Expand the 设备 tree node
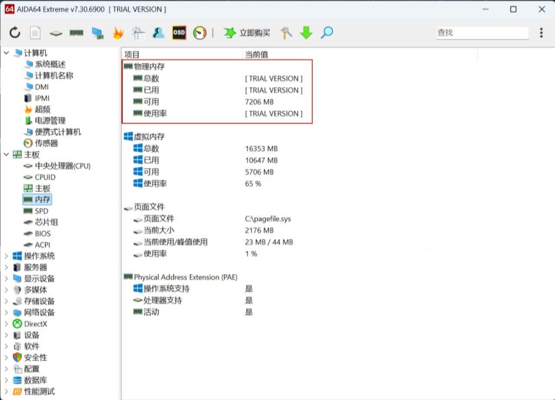The width and height of the screenshot is (555, 400). coord(6,335)
